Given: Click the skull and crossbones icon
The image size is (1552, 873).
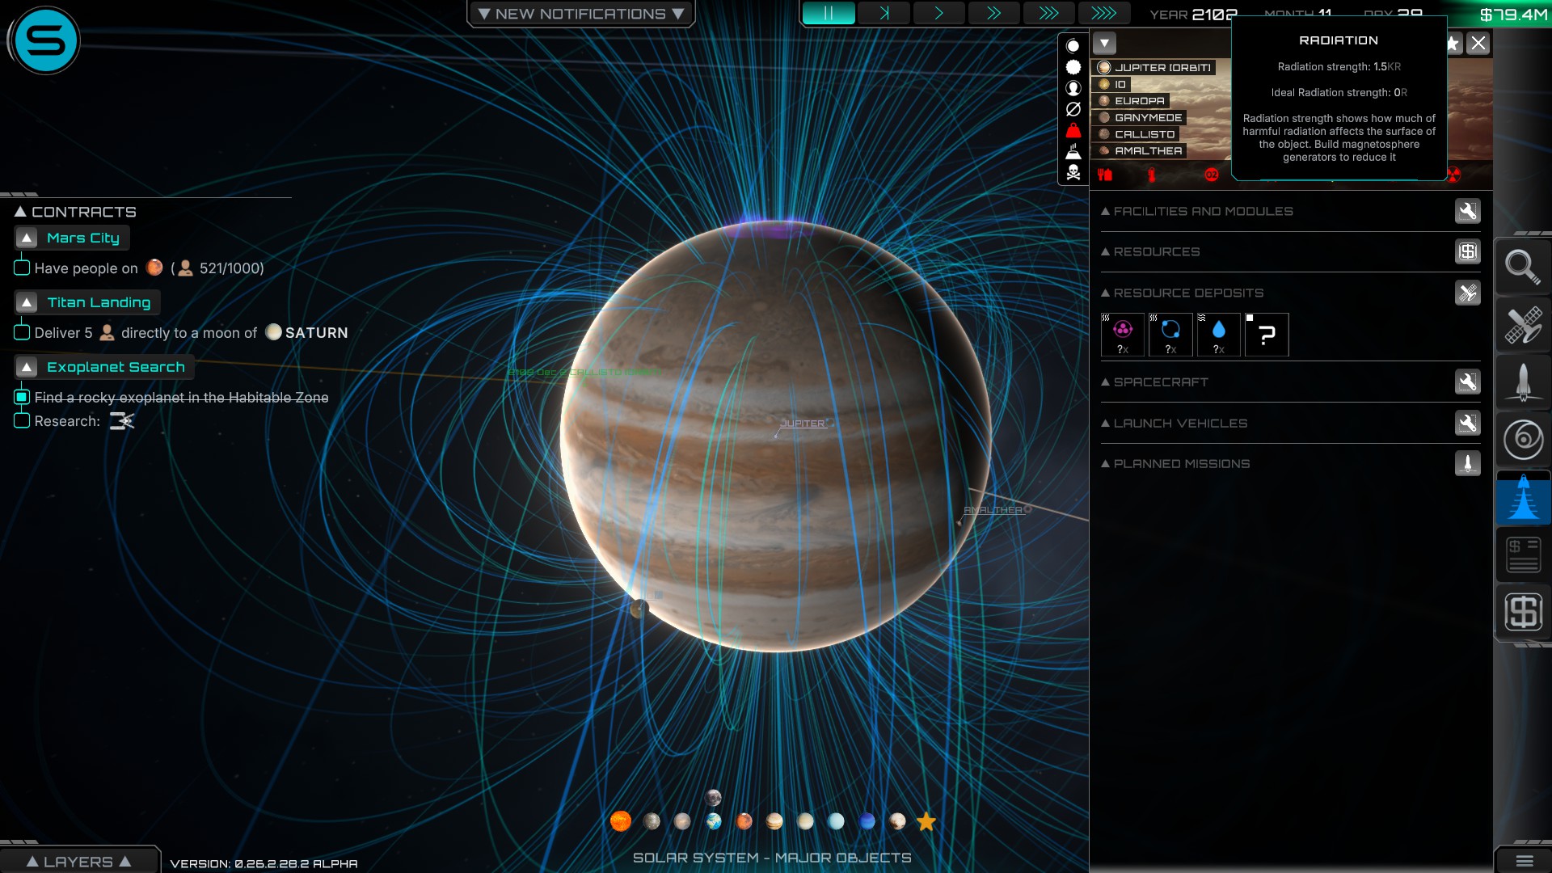Looking at the screenshot, I should tap(1073, 172).
